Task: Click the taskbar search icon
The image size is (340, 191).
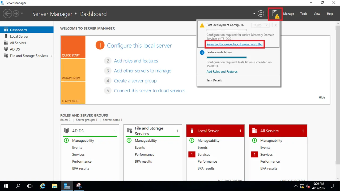Action: 18,186
